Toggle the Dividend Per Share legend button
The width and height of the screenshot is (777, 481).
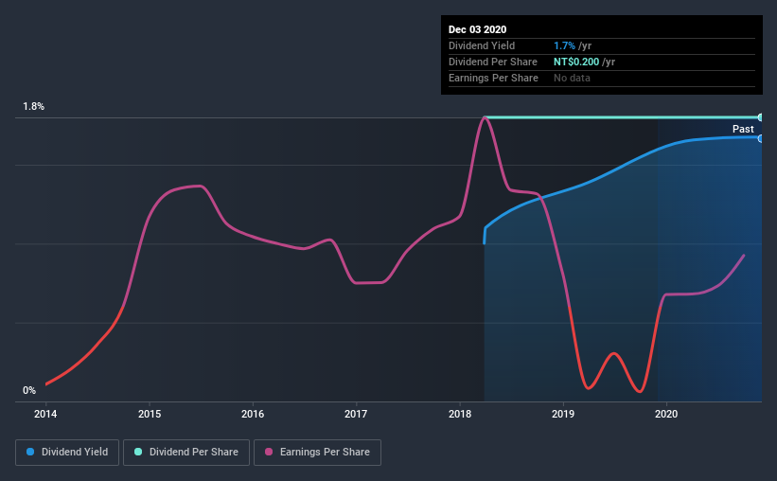[186, 453]
